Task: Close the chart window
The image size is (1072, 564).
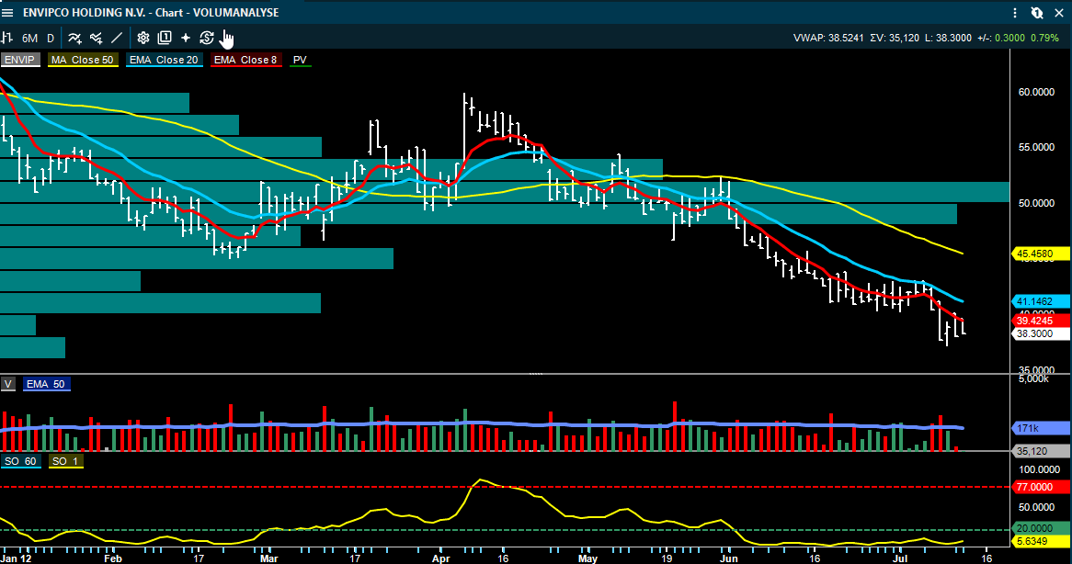Action: click(1059, 13)
